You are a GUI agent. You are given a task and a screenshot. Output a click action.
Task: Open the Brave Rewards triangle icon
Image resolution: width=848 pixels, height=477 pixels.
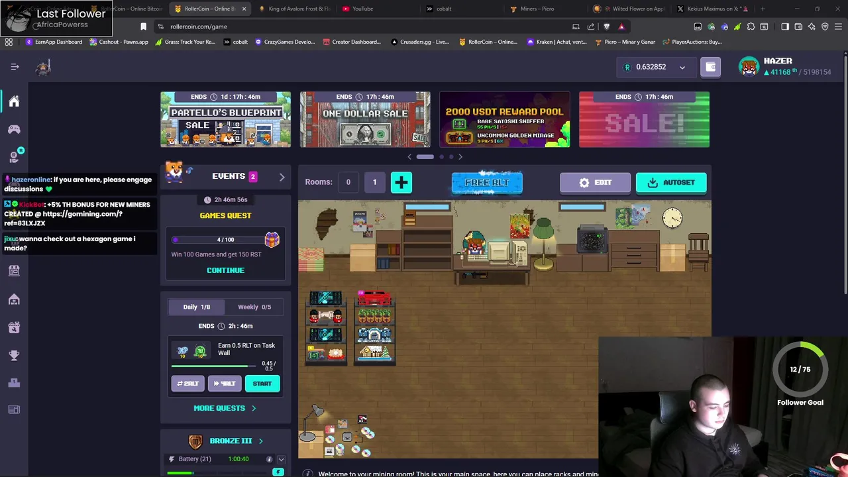(x=621, y=26)
